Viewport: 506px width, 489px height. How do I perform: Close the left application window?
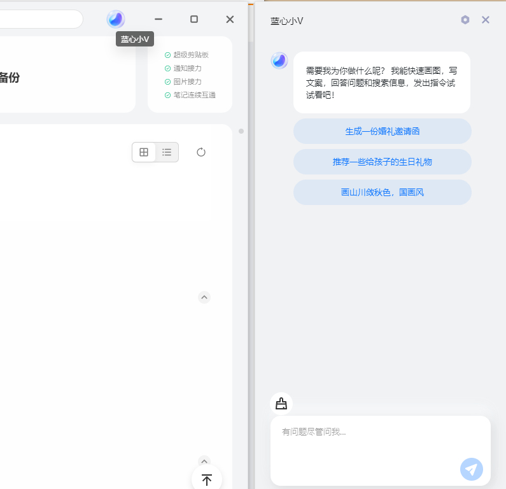point(230,19)
